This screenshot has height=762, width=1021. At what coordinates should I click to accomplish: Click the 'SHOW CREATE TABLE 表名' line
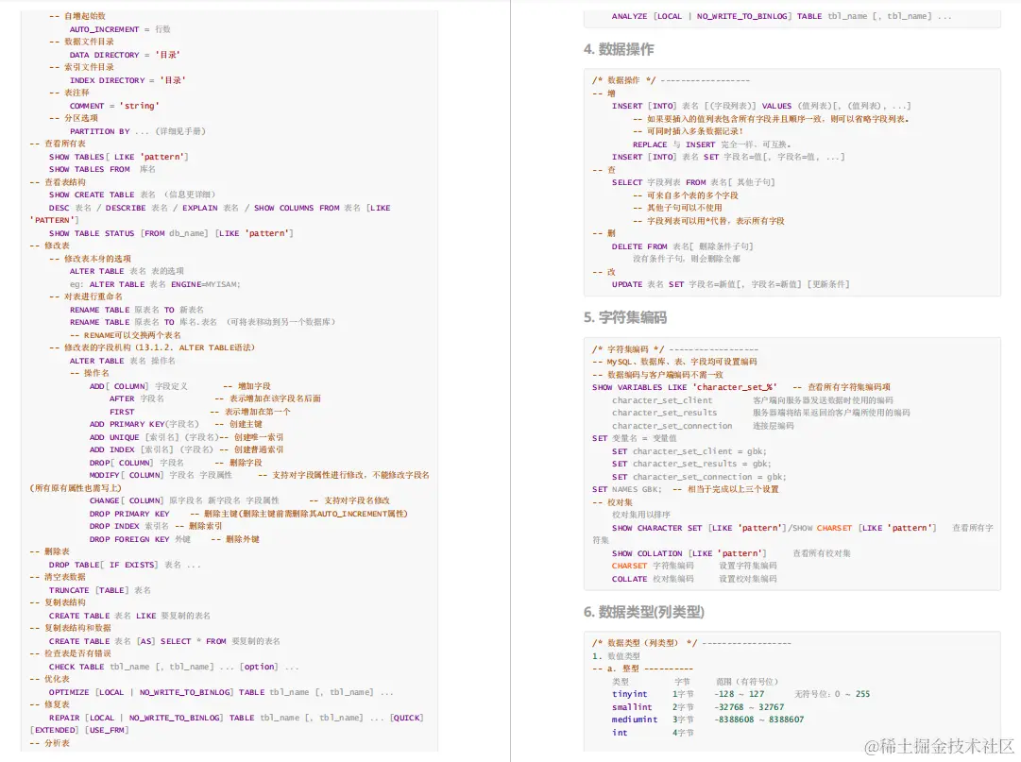(132, 195)
